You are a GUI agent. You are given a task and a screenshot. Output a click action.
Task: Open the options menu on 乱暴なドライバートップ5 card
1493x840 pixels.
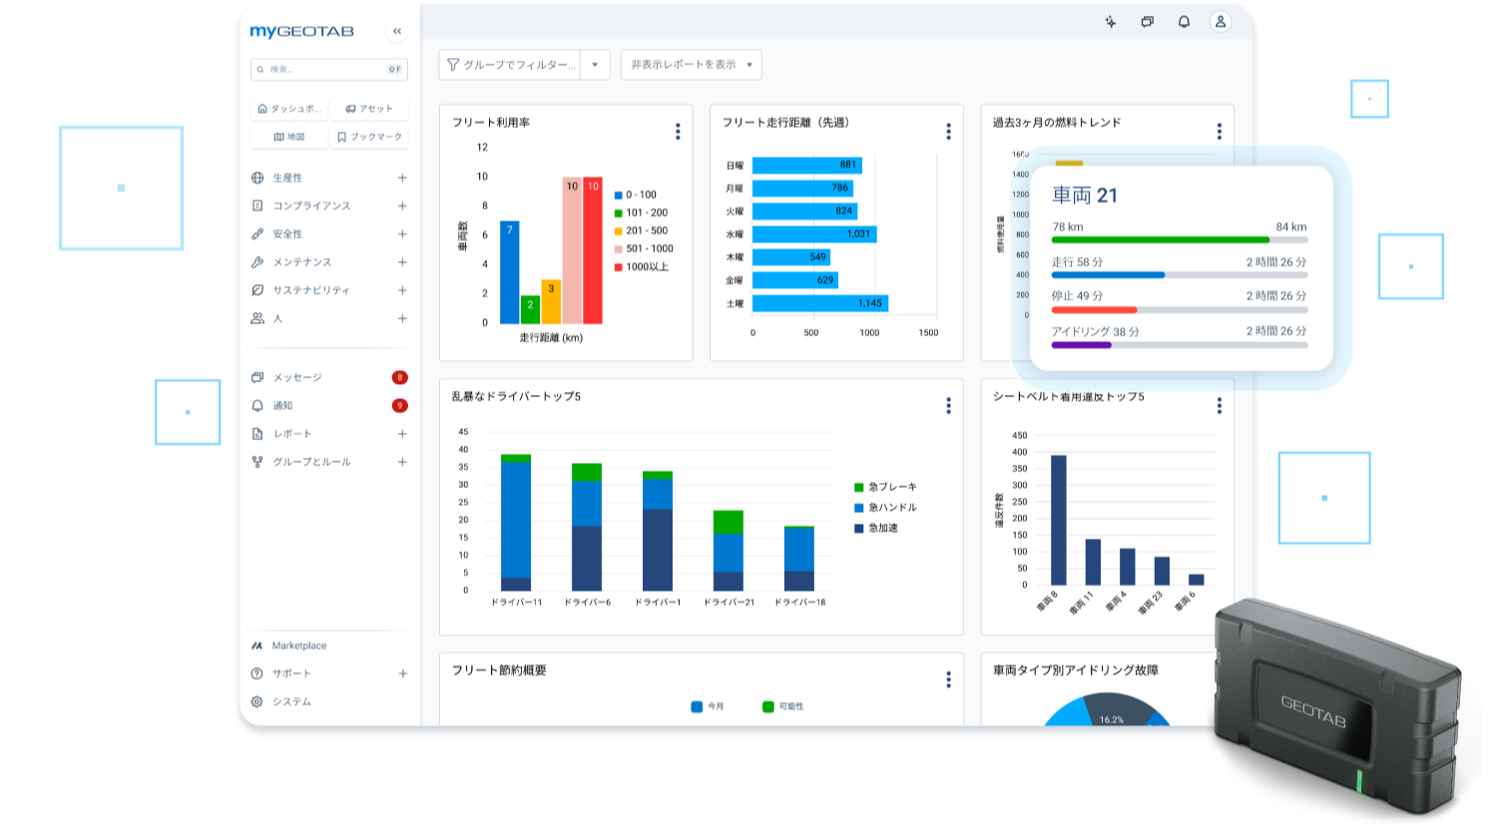pos(948,406)
